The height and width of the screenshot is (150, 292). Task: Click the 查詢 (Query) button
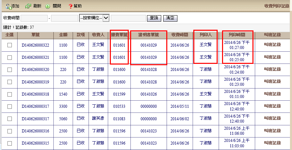[x=154, y=18]
